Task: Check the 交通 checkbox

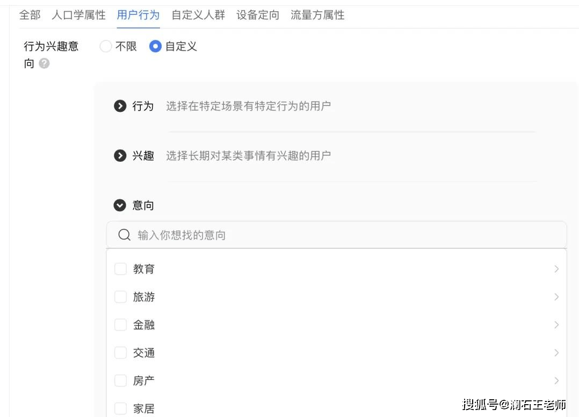Action: click(121, 353)
